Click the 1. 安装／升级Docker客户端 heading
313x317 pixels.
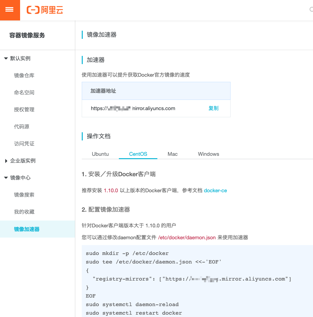(119, 174)
